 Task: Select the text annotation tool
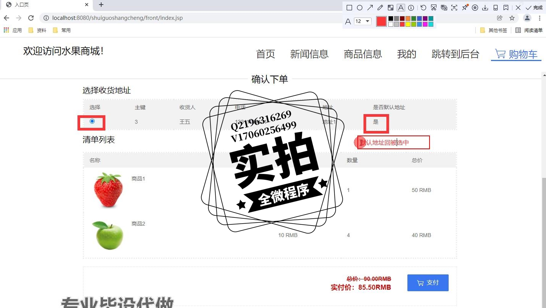click(x=401, y=8)
